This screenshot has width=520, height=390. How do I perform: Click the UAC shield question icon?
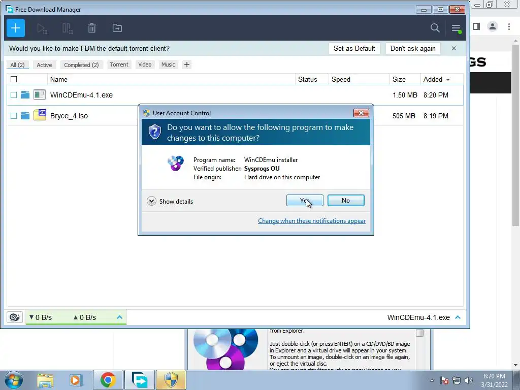(x=154, y=132)
